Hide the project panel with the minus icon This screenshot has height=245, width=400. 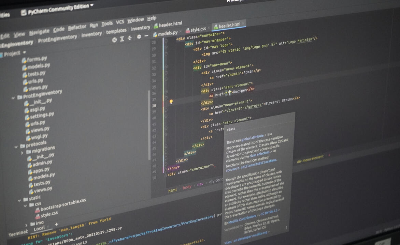146,36
